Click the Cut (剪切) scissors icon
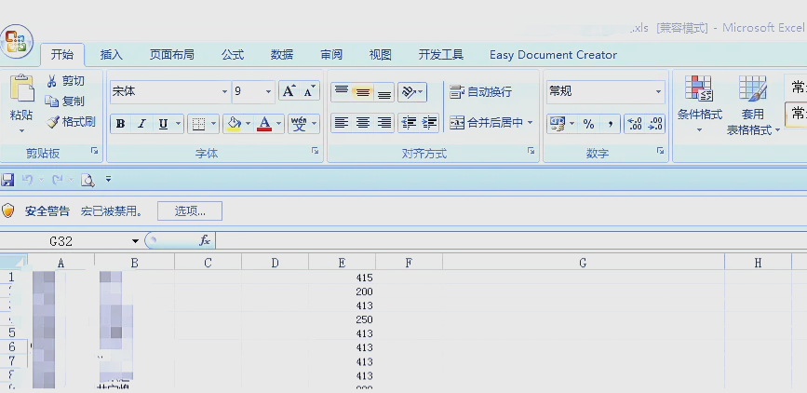Screen dimensions: 807x393 52,81
